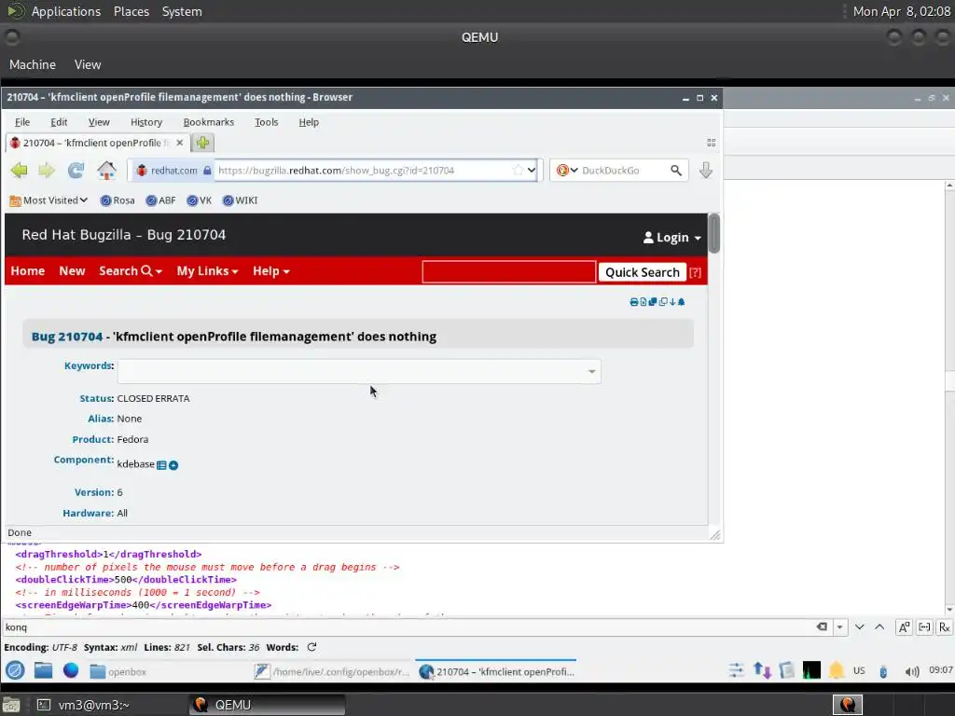Viewport: 955px width, 716px height.
Task: Go to Bugzilla Home link
Action: pyautogui.click(x=27, y=271)
